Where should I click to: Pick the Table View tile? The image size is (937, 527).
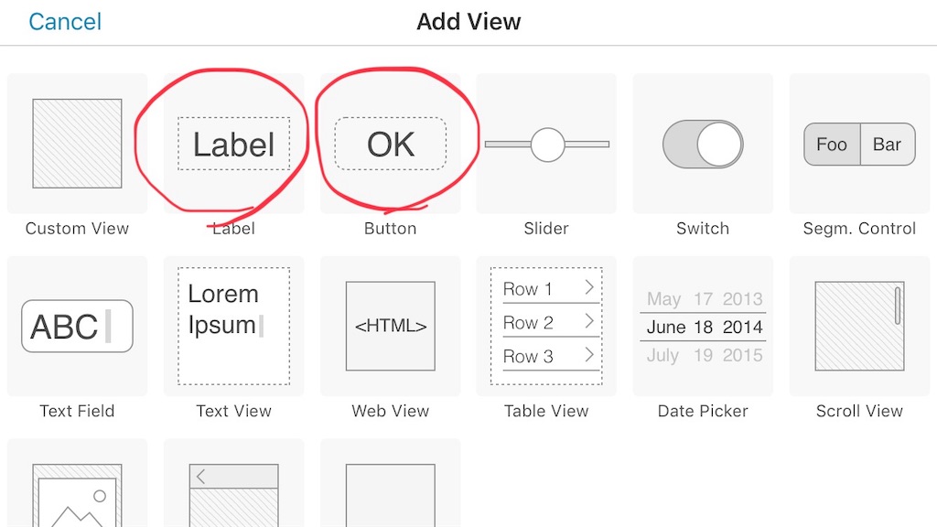(x=546, y=327)
